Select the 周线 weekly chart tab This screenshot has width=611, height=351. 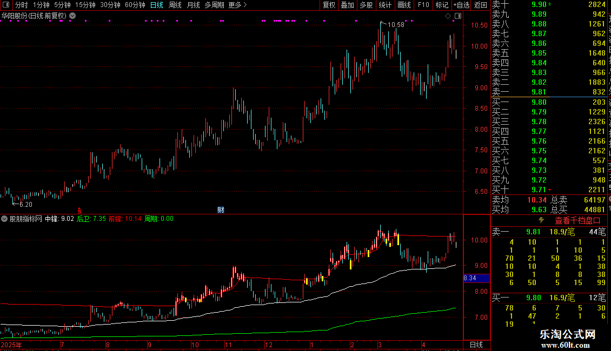pos(175,5)
